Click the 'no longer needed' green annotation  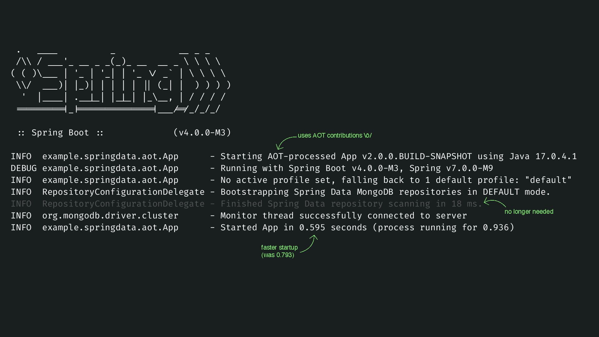[529, 212]
